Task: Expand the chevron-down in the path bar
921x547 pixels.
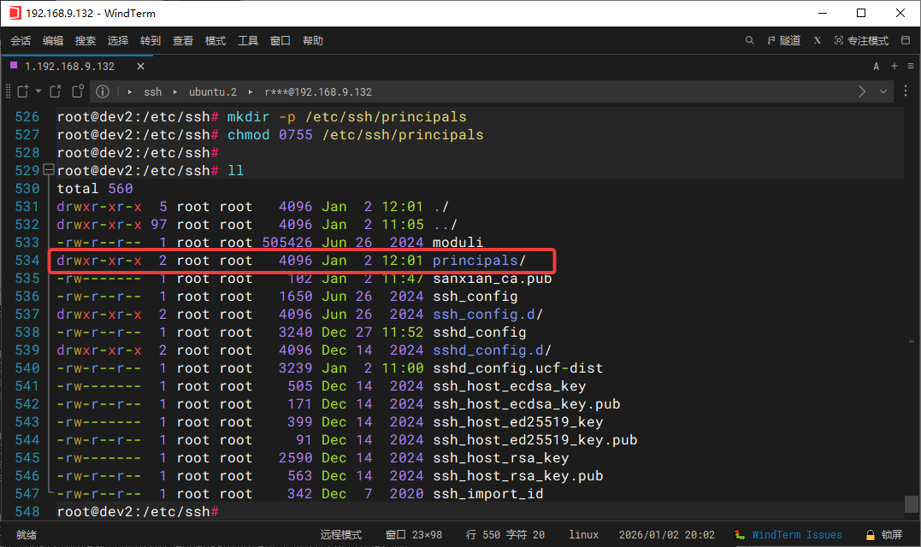Action: (883, 91)
